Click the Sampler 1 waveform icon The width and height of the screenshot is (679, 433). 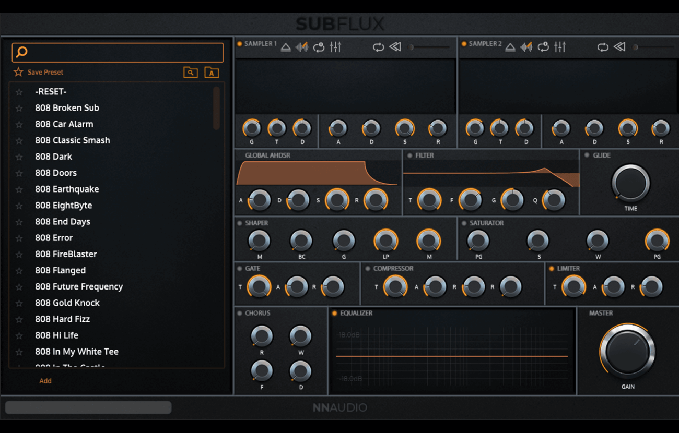point(302,47)
